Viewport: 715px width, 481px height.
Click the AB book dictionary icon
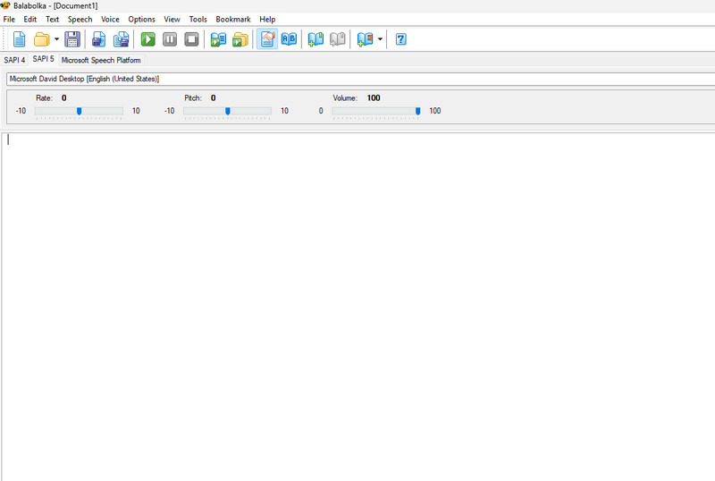tap(289, 39)
